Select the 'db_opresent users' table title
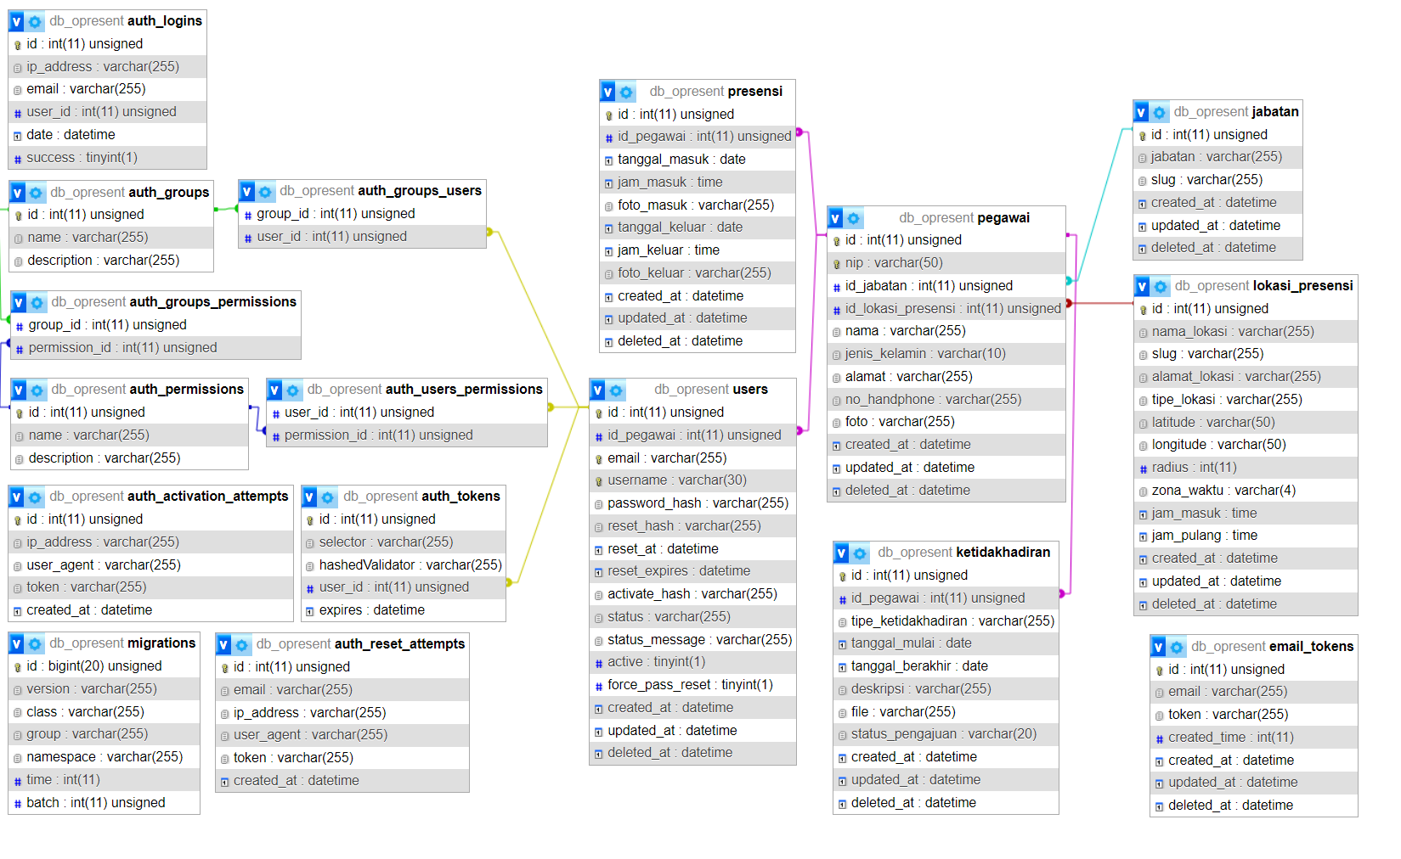This screenshot has height=859, width=1401. coord(711,390)
